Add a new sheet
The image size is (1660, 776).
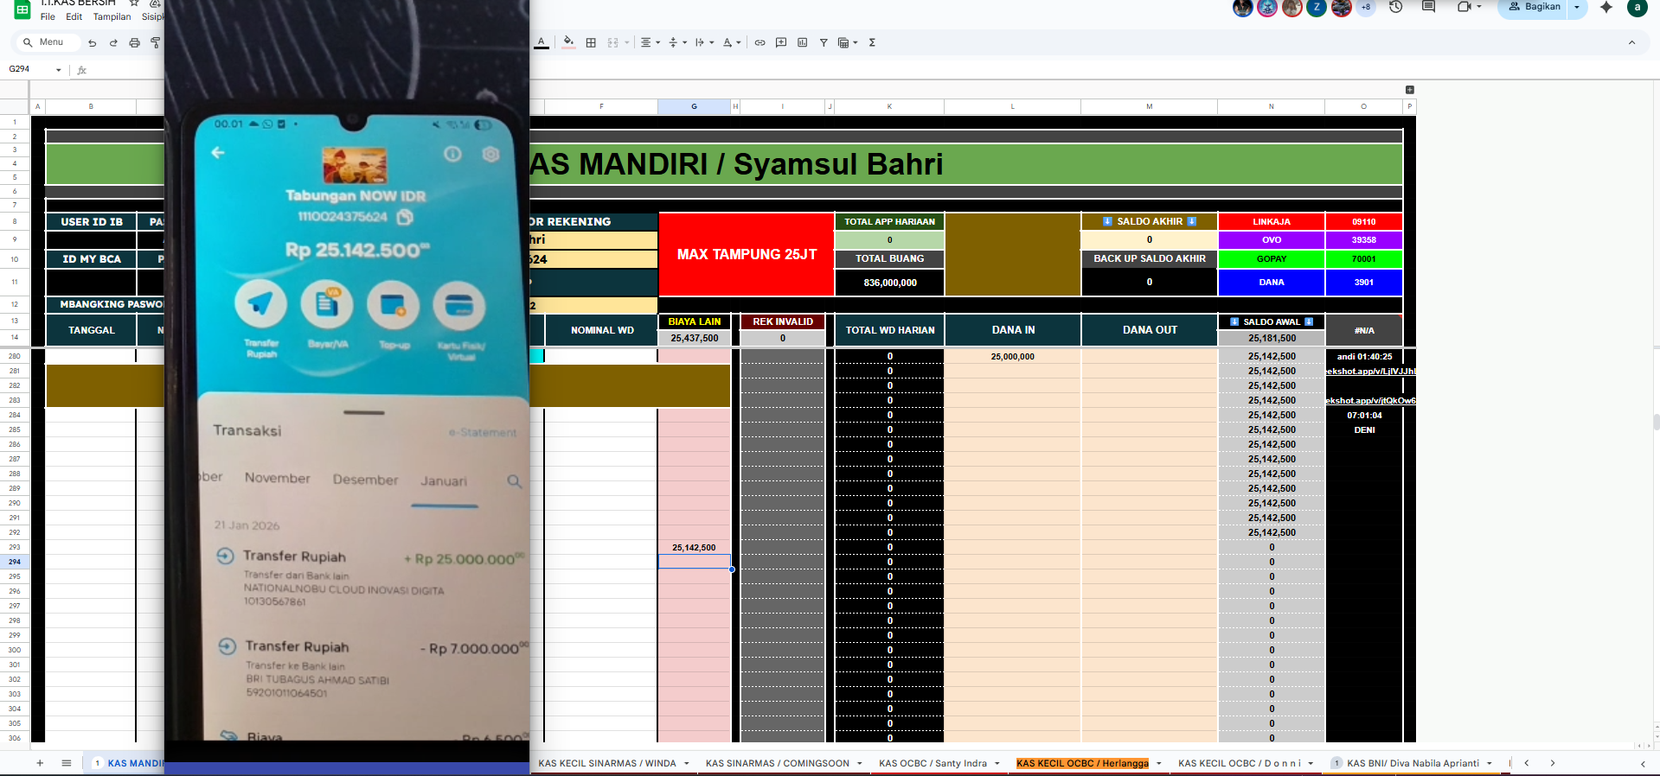(40, 763)
